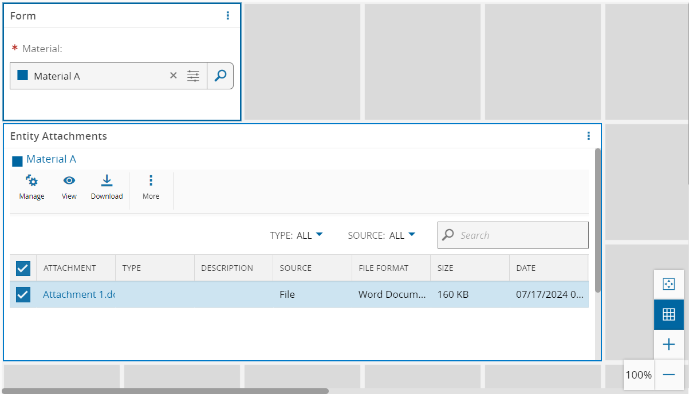
Task: Click the attachments Search input field
Action: click(x=513, y=235)
